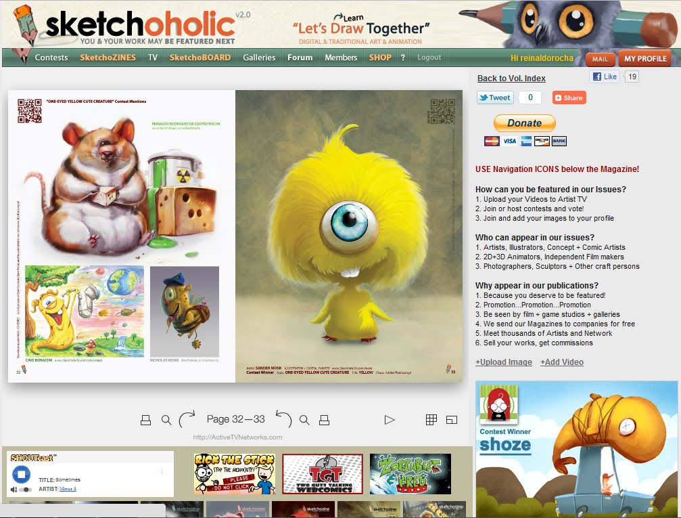Click the MasterCard payment icon

[492, 141]
